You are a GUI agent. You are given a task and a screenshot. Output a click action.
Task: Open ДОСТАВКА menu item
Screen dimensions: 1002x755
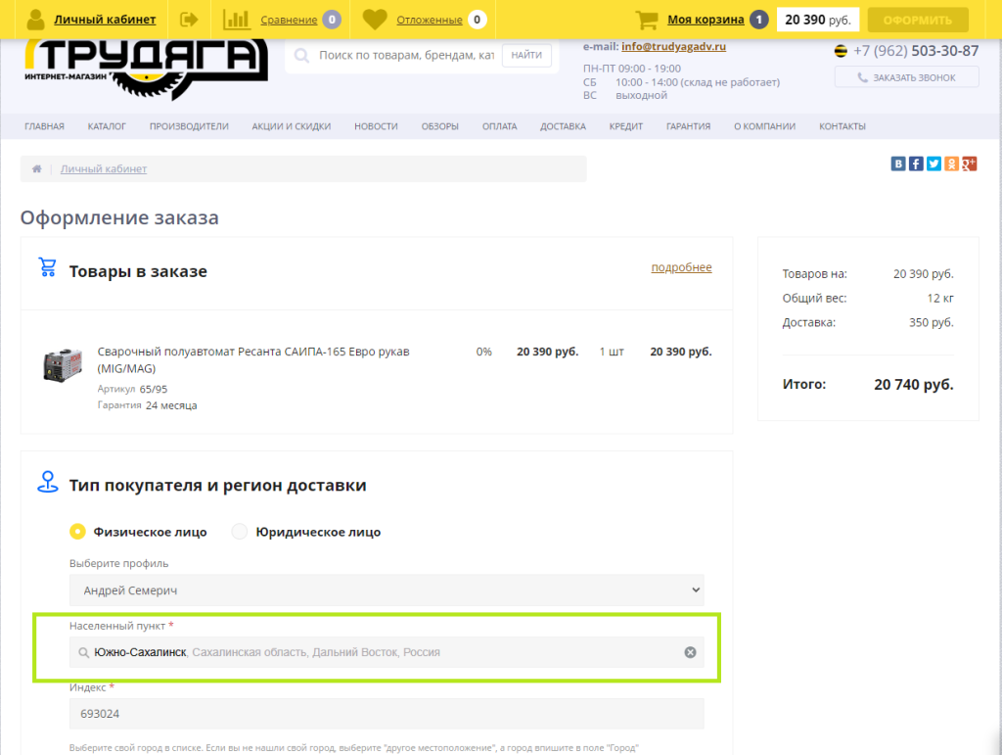pos(563,126)
